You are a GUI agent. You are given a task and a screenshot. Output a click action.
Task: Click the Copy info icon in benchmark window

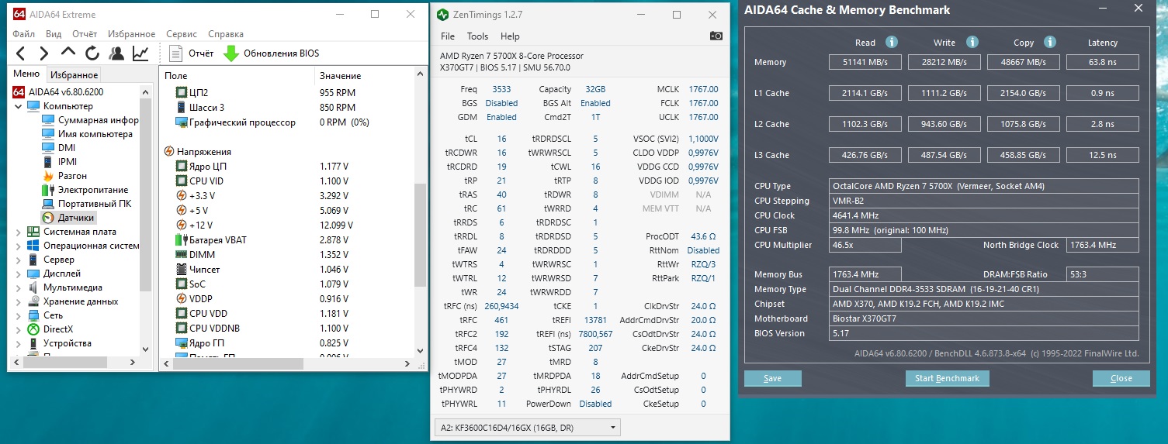[1050, 43]
